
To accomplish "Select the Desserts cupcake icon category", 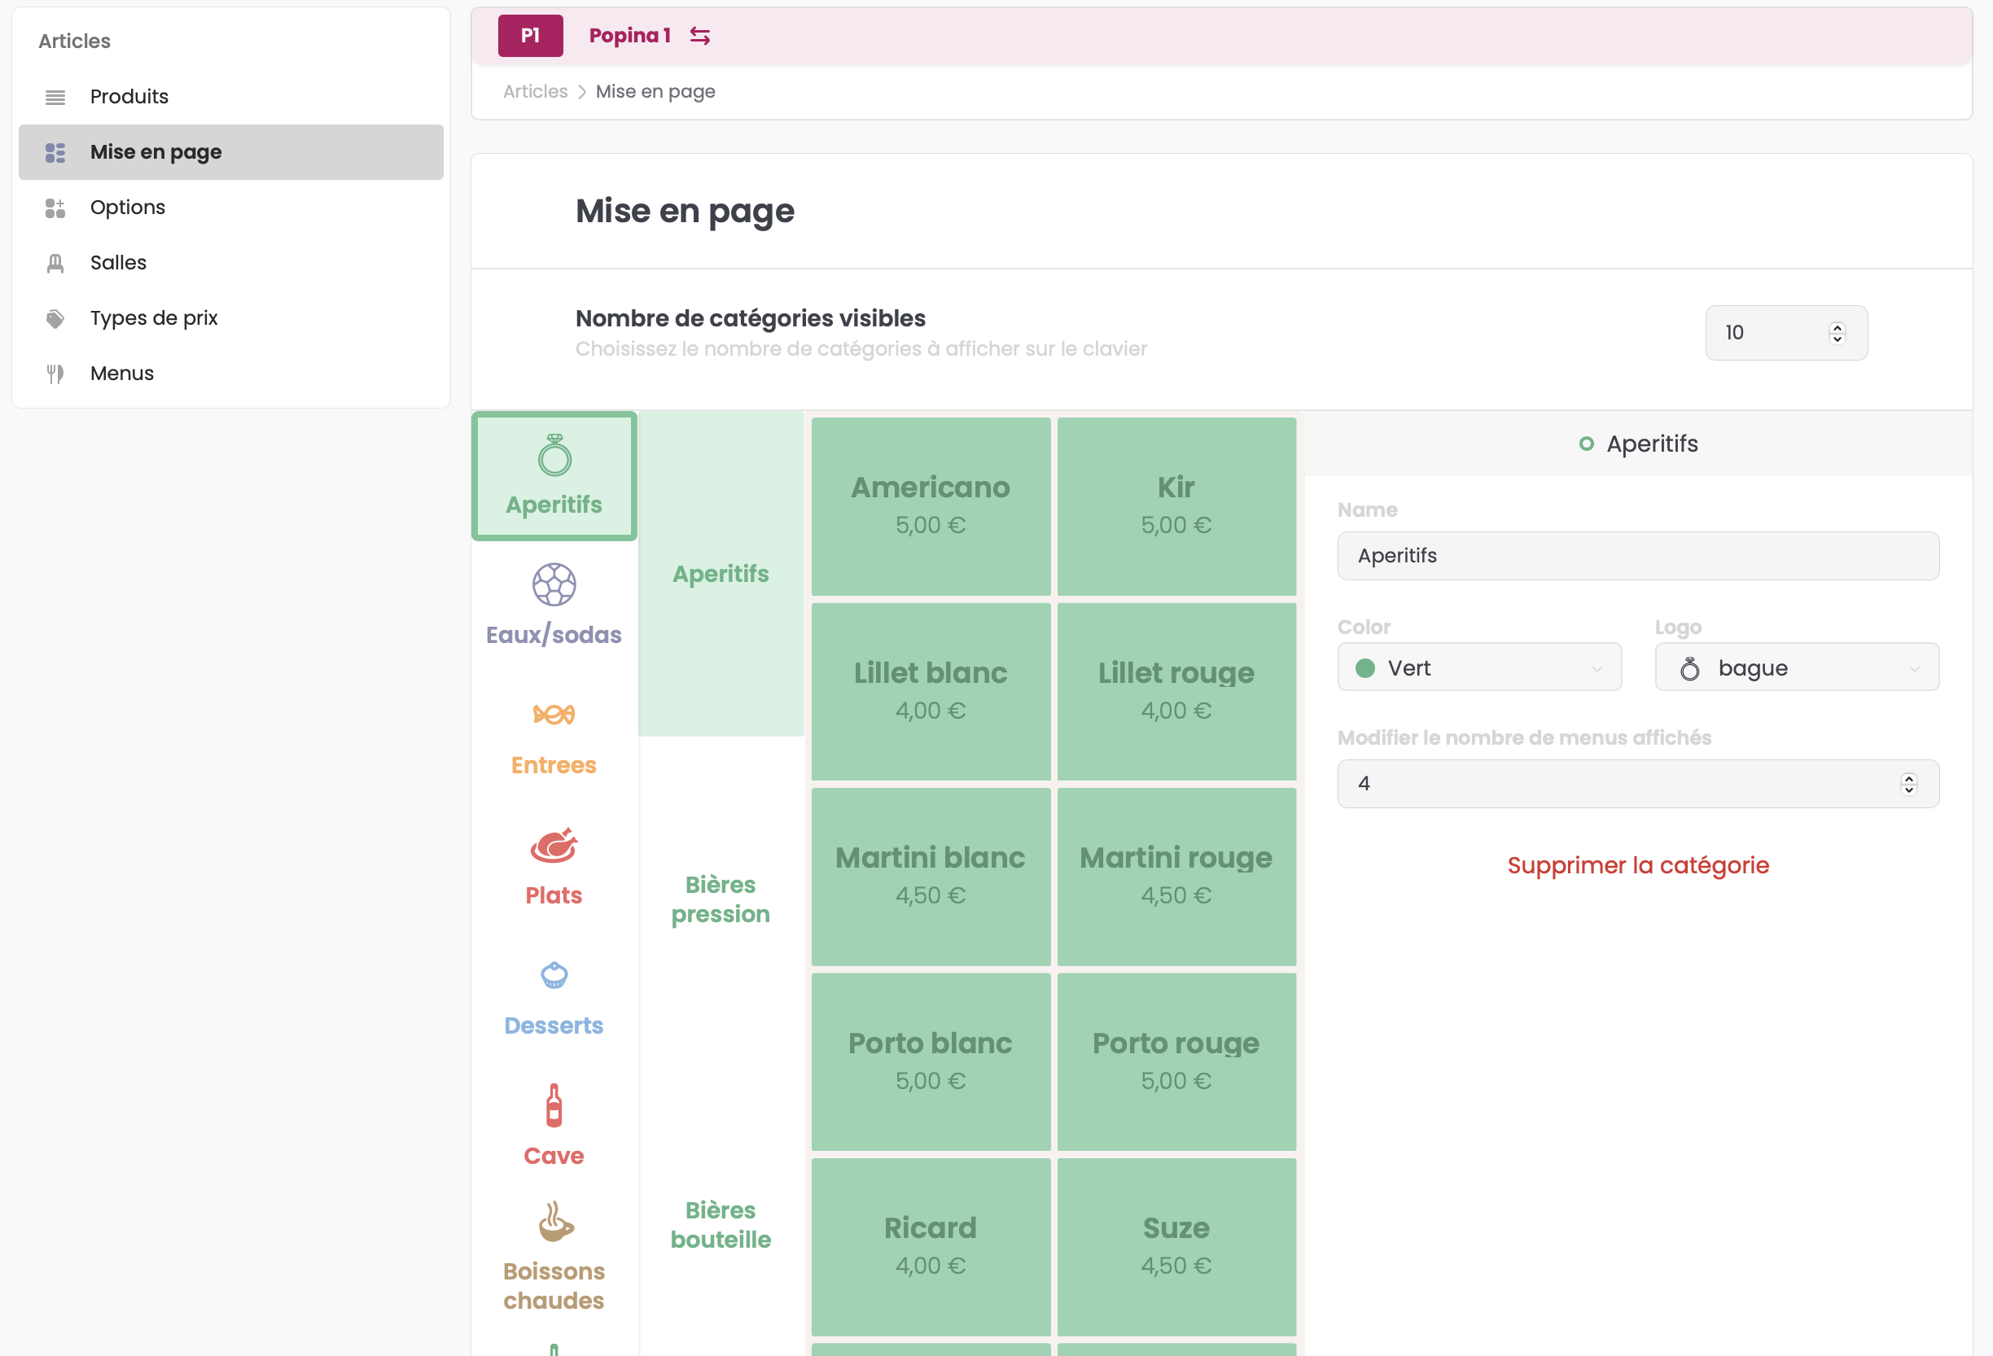I will 553,996.
